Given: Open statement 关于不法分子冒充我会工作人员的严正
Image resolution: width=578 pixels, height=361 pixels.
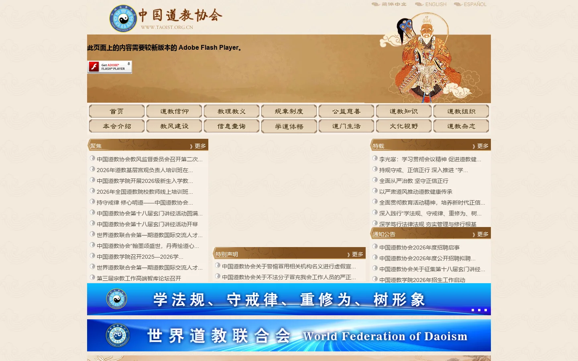Looking at the screenshot, I should [289, 277].
